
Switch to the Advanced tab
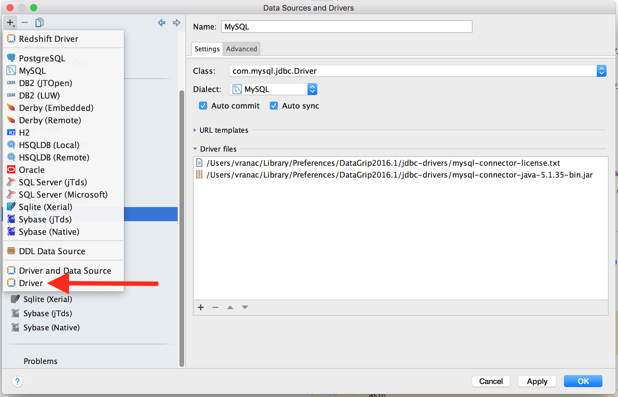click(241, 49)
